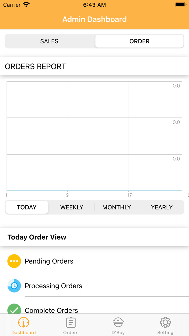Tap the Dashboard gauge icon
This screenshot has width=189, height=336.
point(23,322)
